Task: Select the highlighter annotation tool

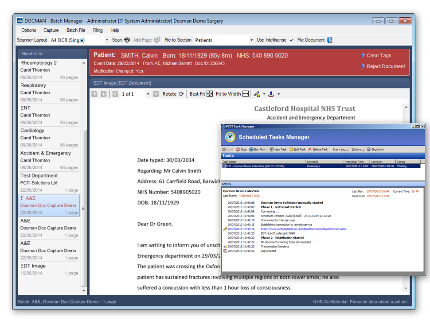Action: tap(257, 94)
